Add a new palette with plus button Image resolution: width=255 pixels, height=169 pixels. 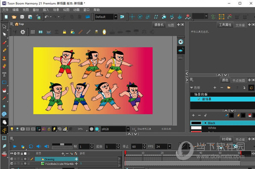(x=215, y=88)
